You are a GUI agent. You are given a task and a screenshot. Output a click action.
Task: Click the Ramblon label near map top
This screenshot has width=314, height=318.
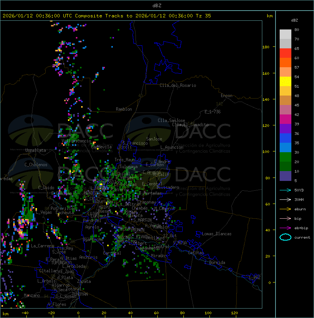click(x=124, y=109)
